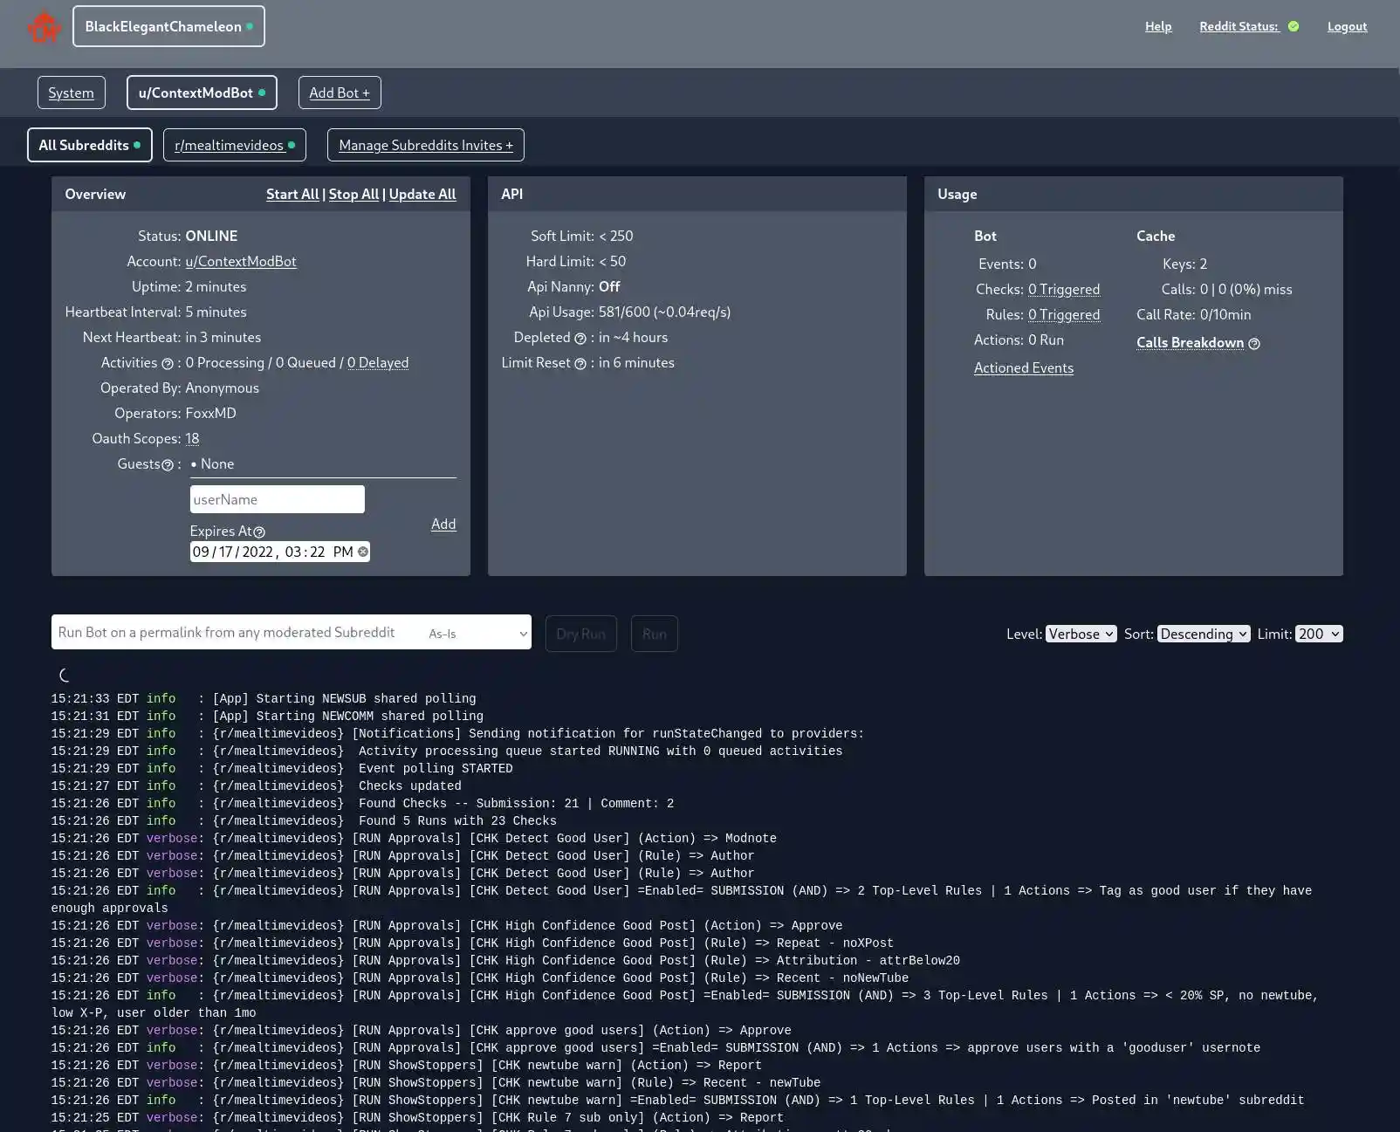
Task: Click the Activities help question-mark icon
Action: [168, 363]
